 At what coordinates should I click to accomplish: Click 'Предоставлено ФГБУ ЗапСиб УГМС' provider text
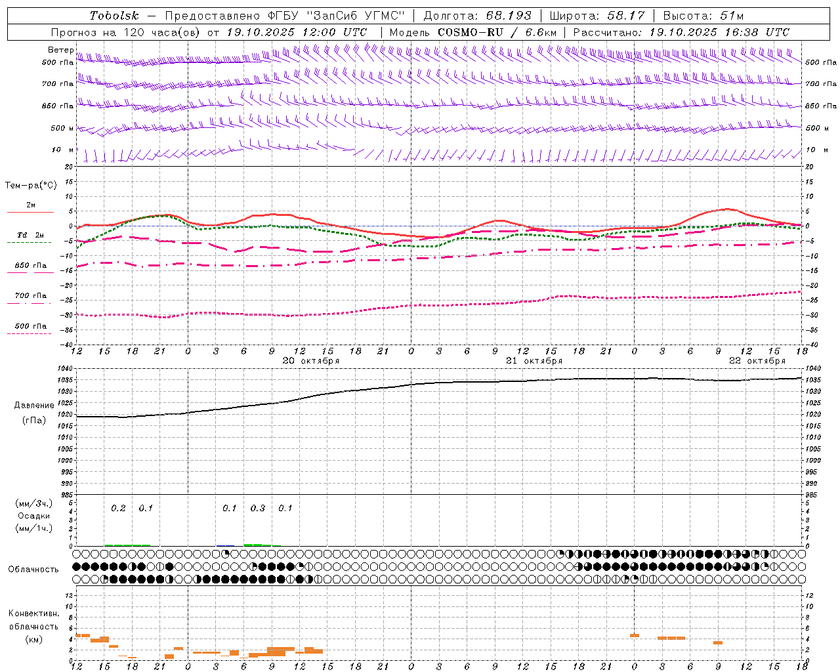pos(285,16)
